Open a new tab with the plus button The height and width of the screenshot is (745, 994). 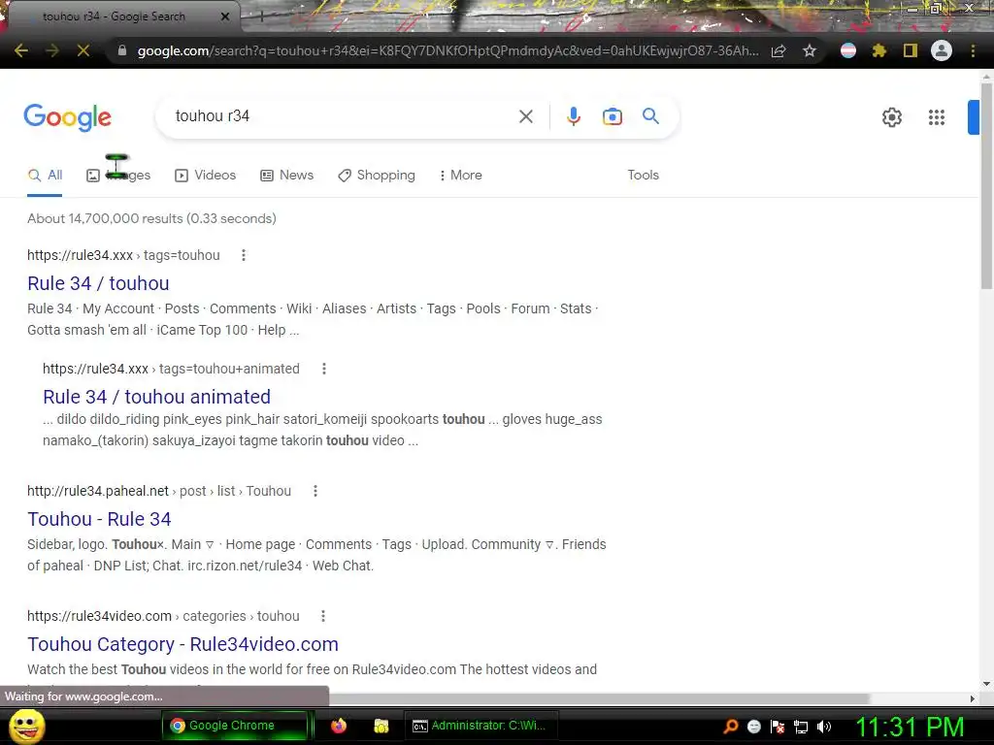click(x=261, y=16)
